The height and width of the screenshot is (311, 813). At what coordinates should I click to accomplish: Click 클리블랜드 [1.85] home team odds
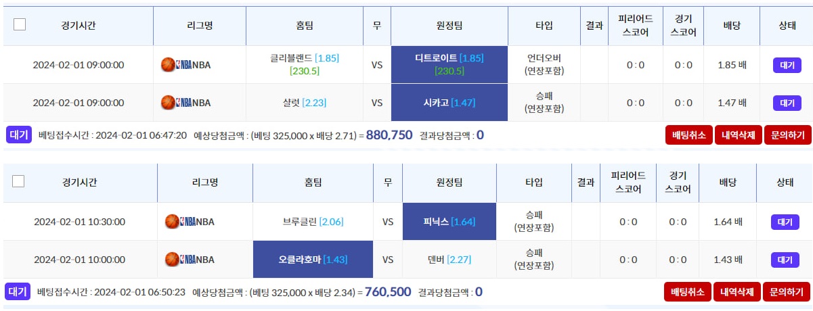304,58
